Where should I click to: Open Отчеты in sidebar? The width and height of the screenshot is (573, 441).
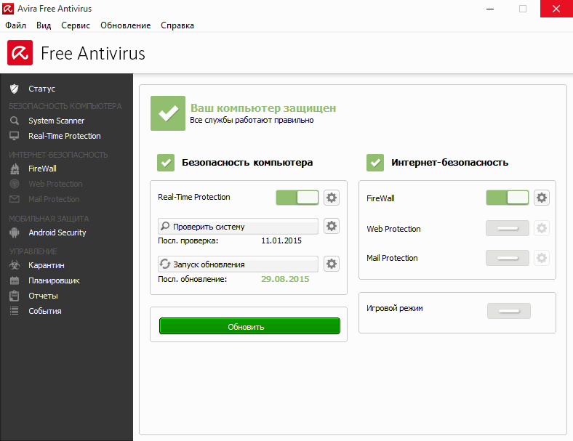[x=43, y=296]
